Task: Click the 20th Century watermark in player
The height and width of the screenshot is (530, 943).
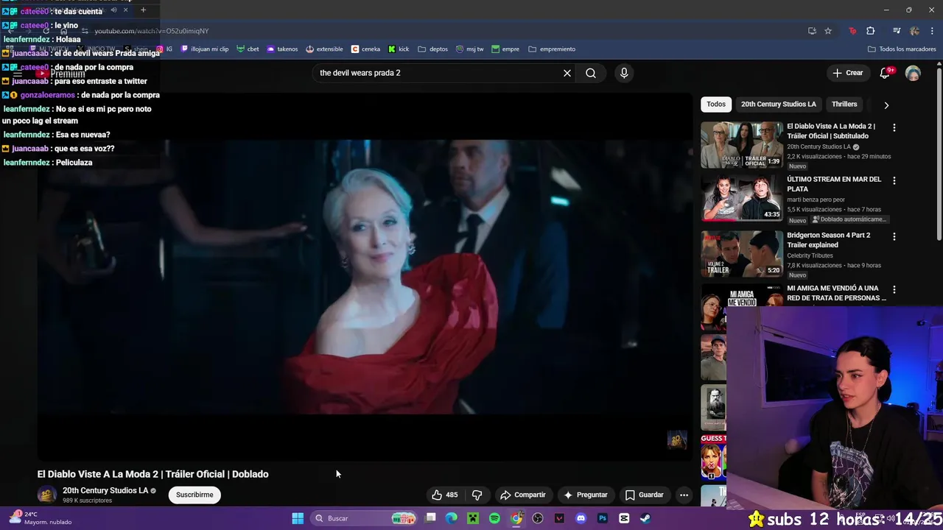Action: 677,440
